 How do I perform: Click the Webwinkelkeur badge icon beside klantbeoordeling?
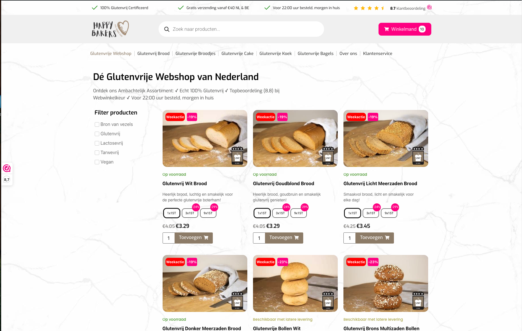point(429,7)
